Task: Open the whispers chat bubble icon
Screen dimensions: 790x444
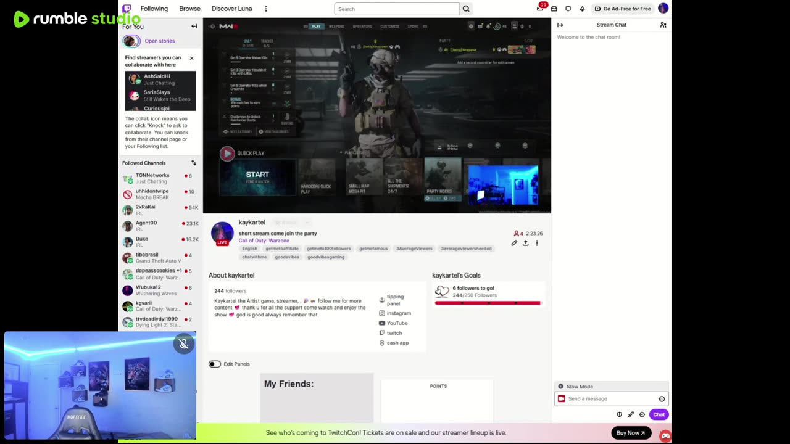Action: tap(568, 9)
